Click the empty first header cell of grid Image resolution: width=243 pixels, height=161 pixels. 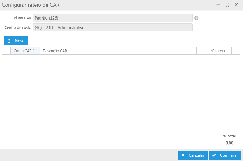click(6, 51)
